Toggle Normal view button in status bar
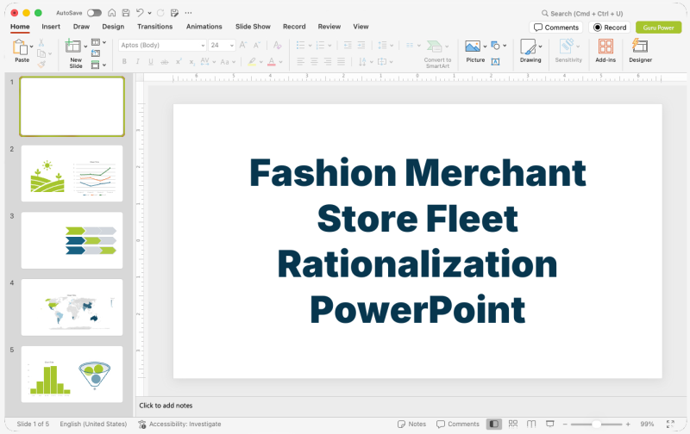Image resolution: width=690 pixels, height=434 pixels. (493, 424)
